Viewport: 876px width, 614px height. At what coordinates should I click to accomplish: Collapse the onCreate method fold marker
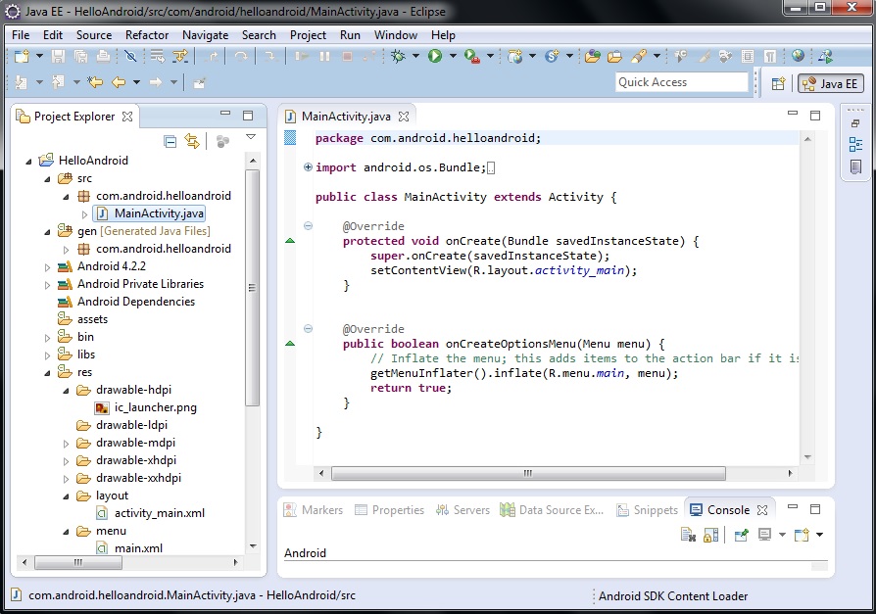pos(308,225)
